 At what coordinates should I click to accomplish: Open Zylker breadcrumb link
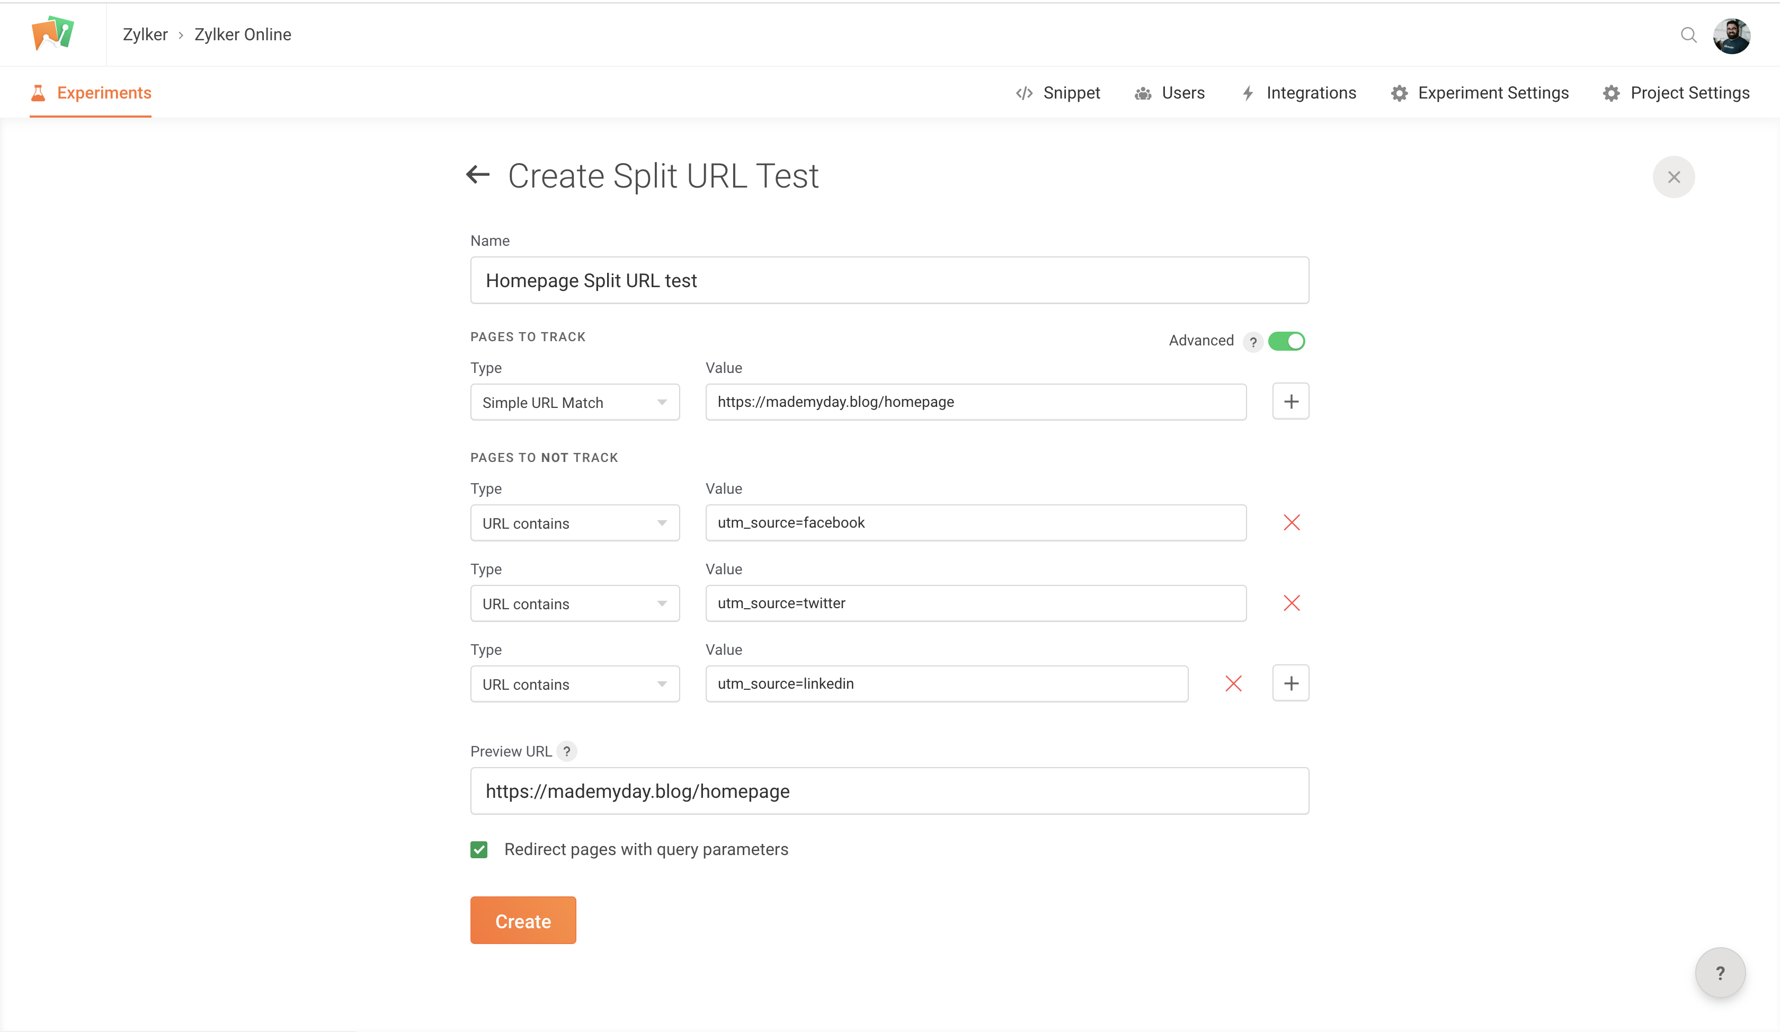145,34
